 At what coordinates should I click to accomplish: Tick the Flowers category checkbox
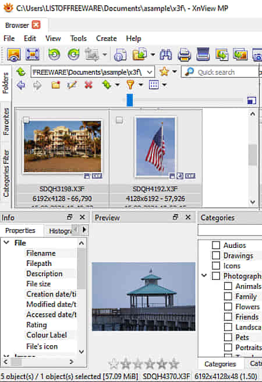point(228,307)
